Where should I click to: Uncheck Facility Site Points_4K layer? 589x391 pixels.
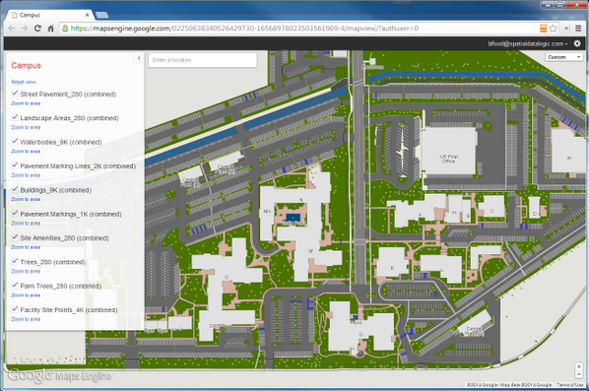click(x=15, y=309)
